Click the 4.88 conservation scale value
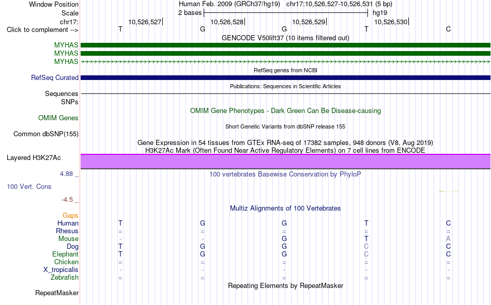The image size is (491, 305). 66,173
